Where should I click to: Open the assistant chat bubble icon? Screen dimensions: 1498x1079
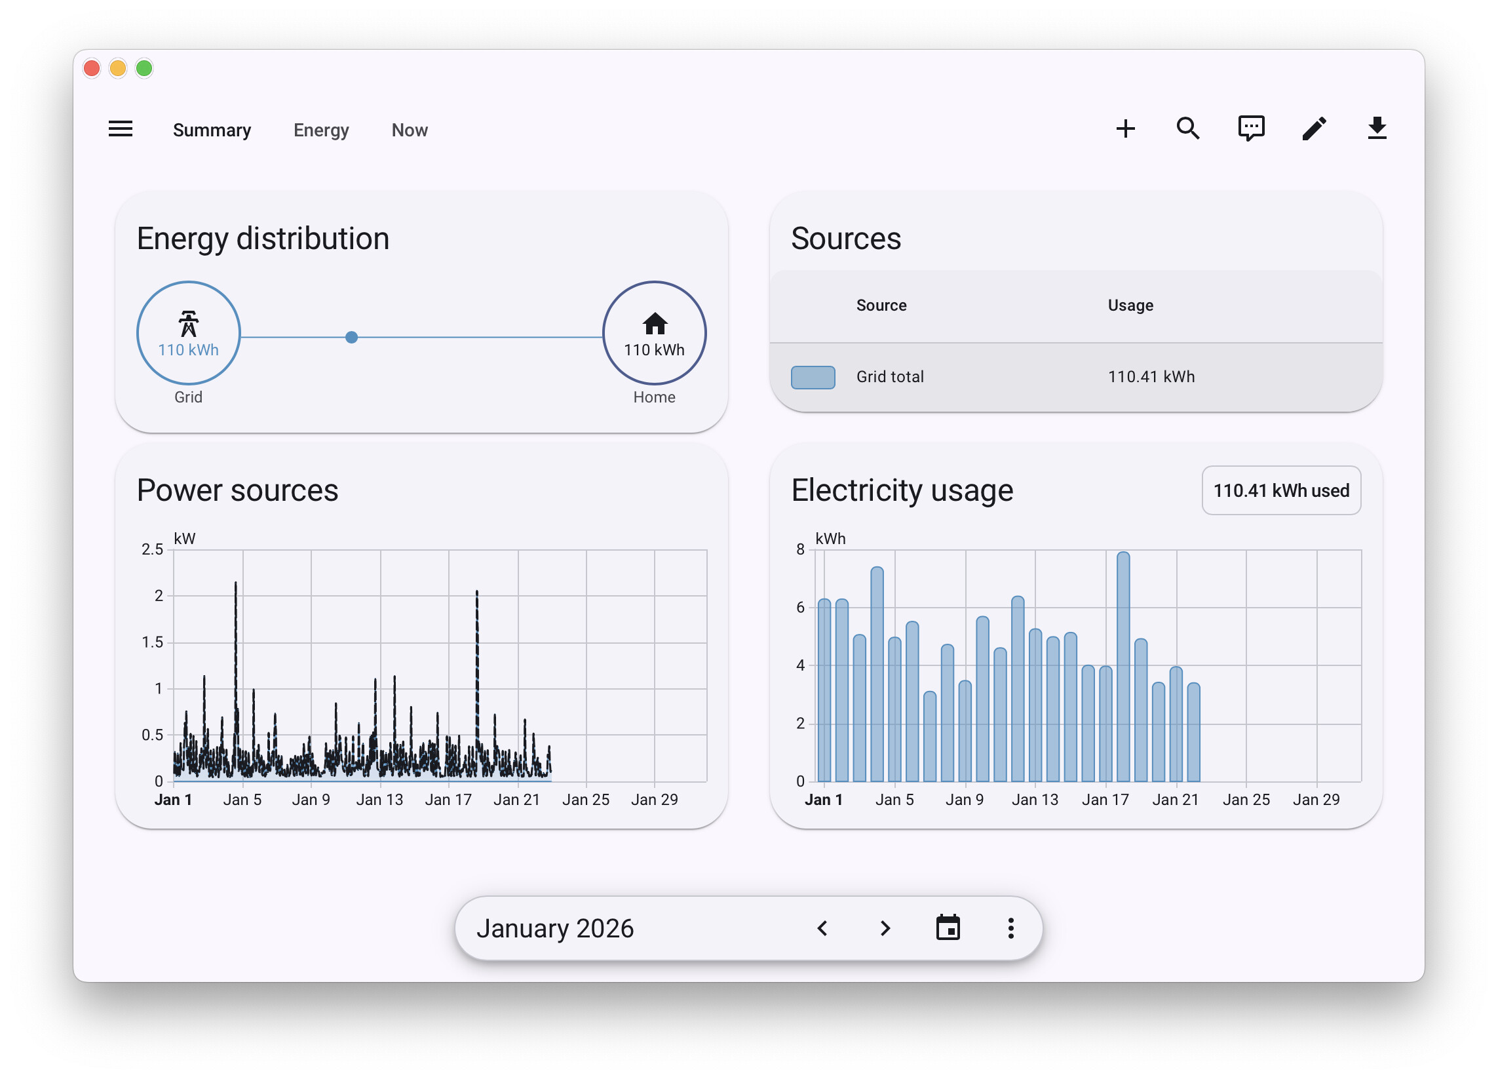pos(1250,128)
